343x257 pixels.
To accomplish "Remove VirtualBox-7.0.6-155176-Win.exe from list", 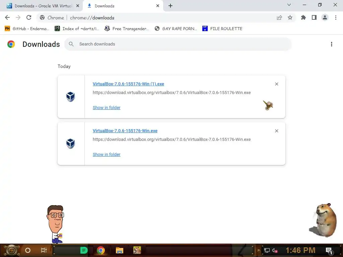I will tap(277, 131).
